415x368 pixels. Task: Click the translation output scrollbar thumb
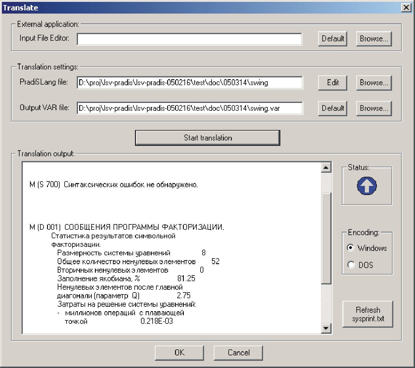(326, 238)
